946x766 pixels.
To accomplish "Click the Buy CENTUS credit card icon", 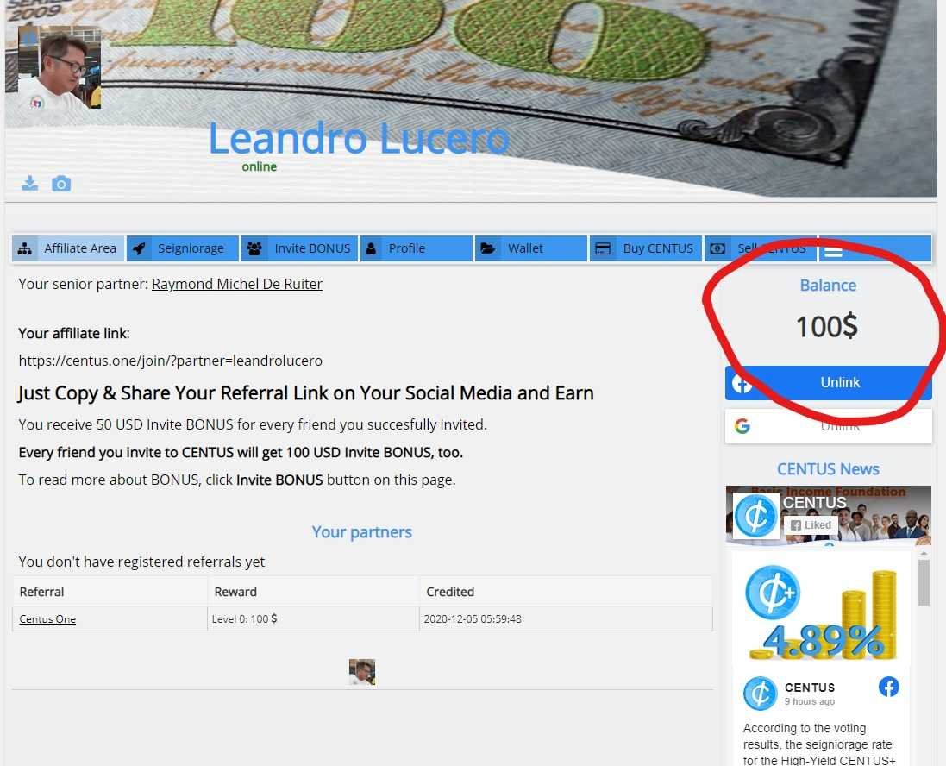I will [x=603, y=248].
